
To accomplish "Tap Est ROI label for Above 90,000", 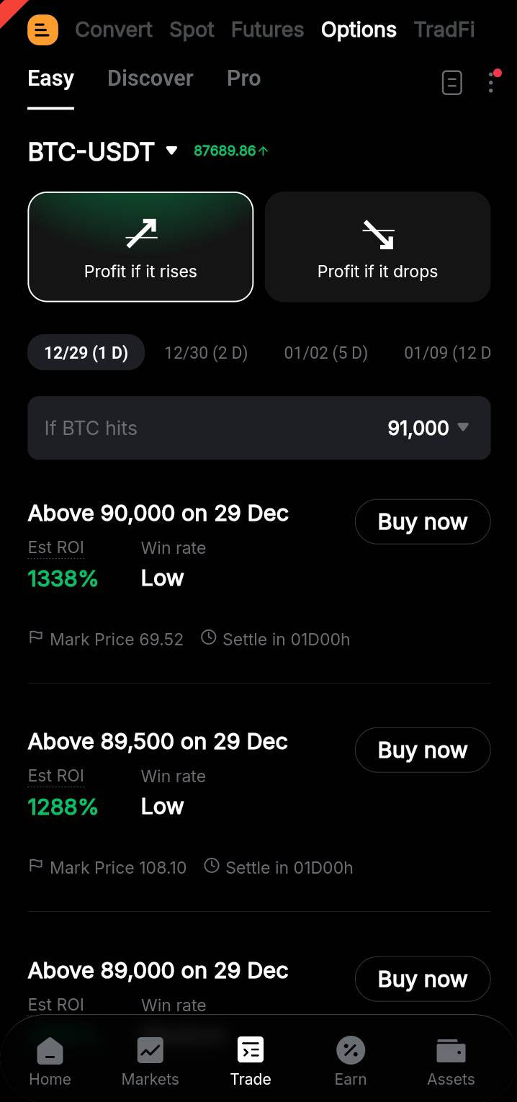I will 55,548.
